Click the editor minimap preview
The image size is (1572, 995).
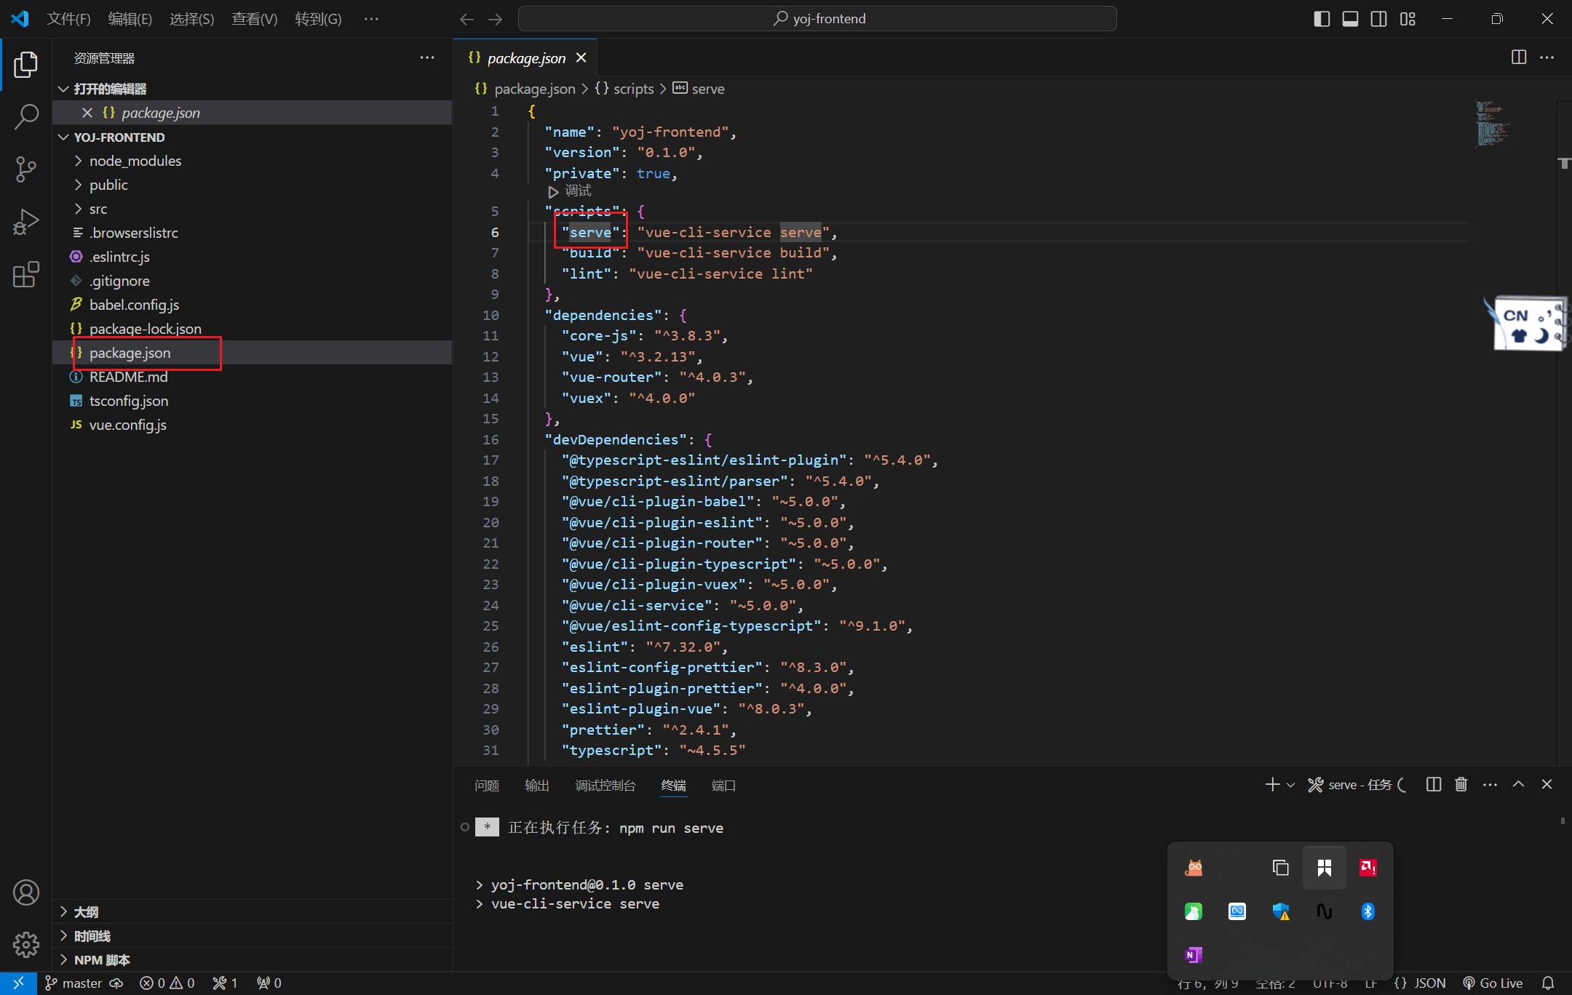coord(1493,124)
